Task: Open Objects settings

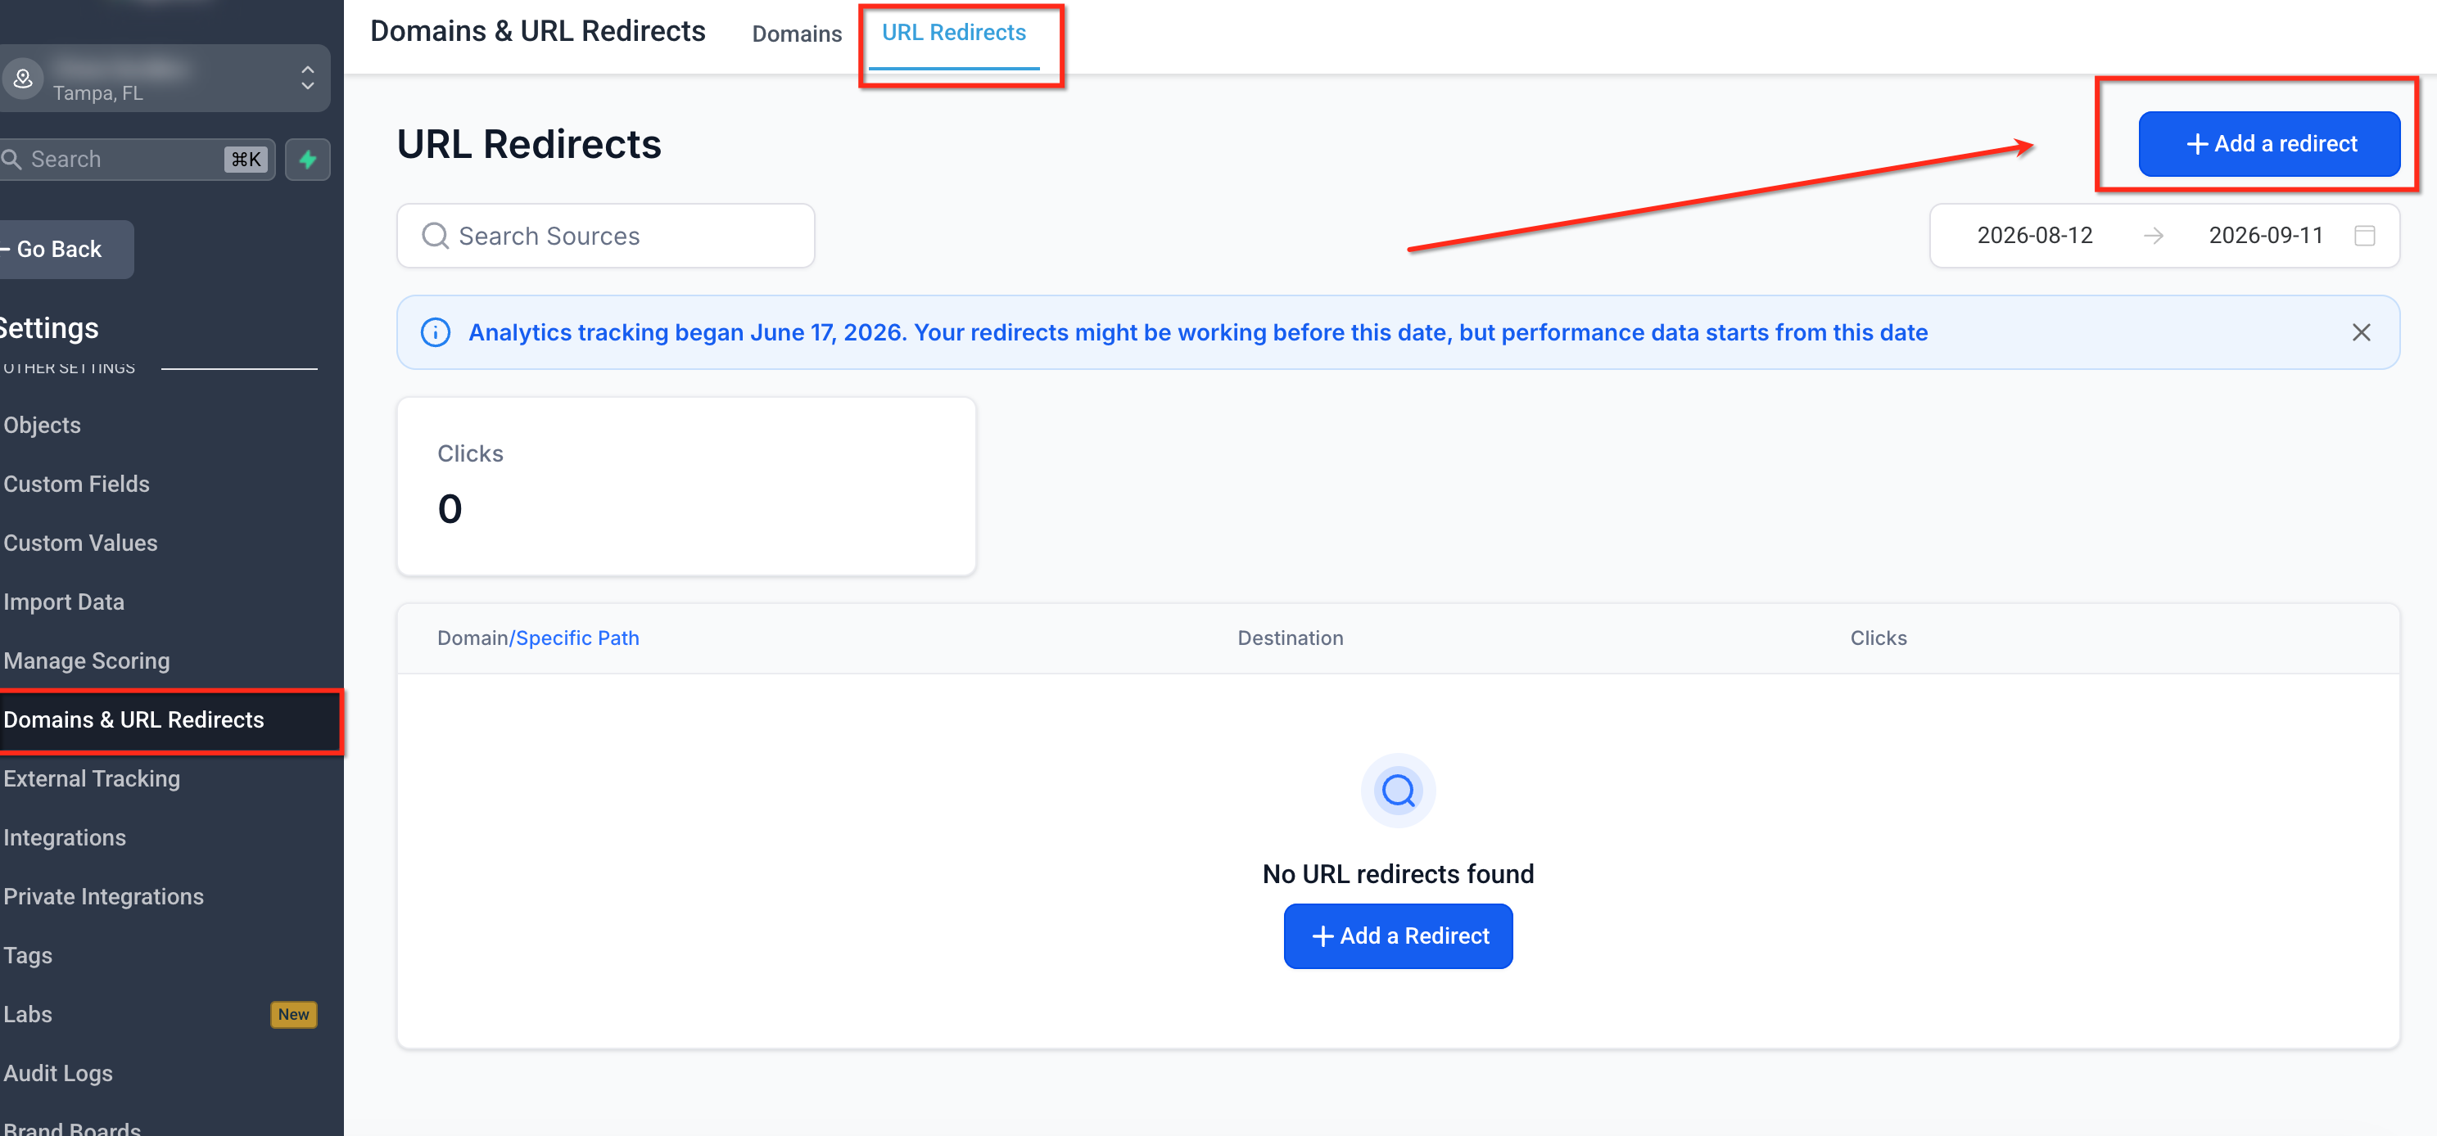Action: (x=43, y=425)
